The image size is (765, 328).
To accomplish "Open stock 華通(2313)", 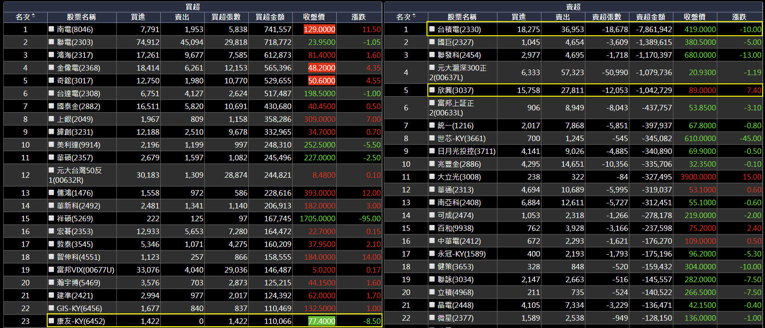I will click(455, 190).
